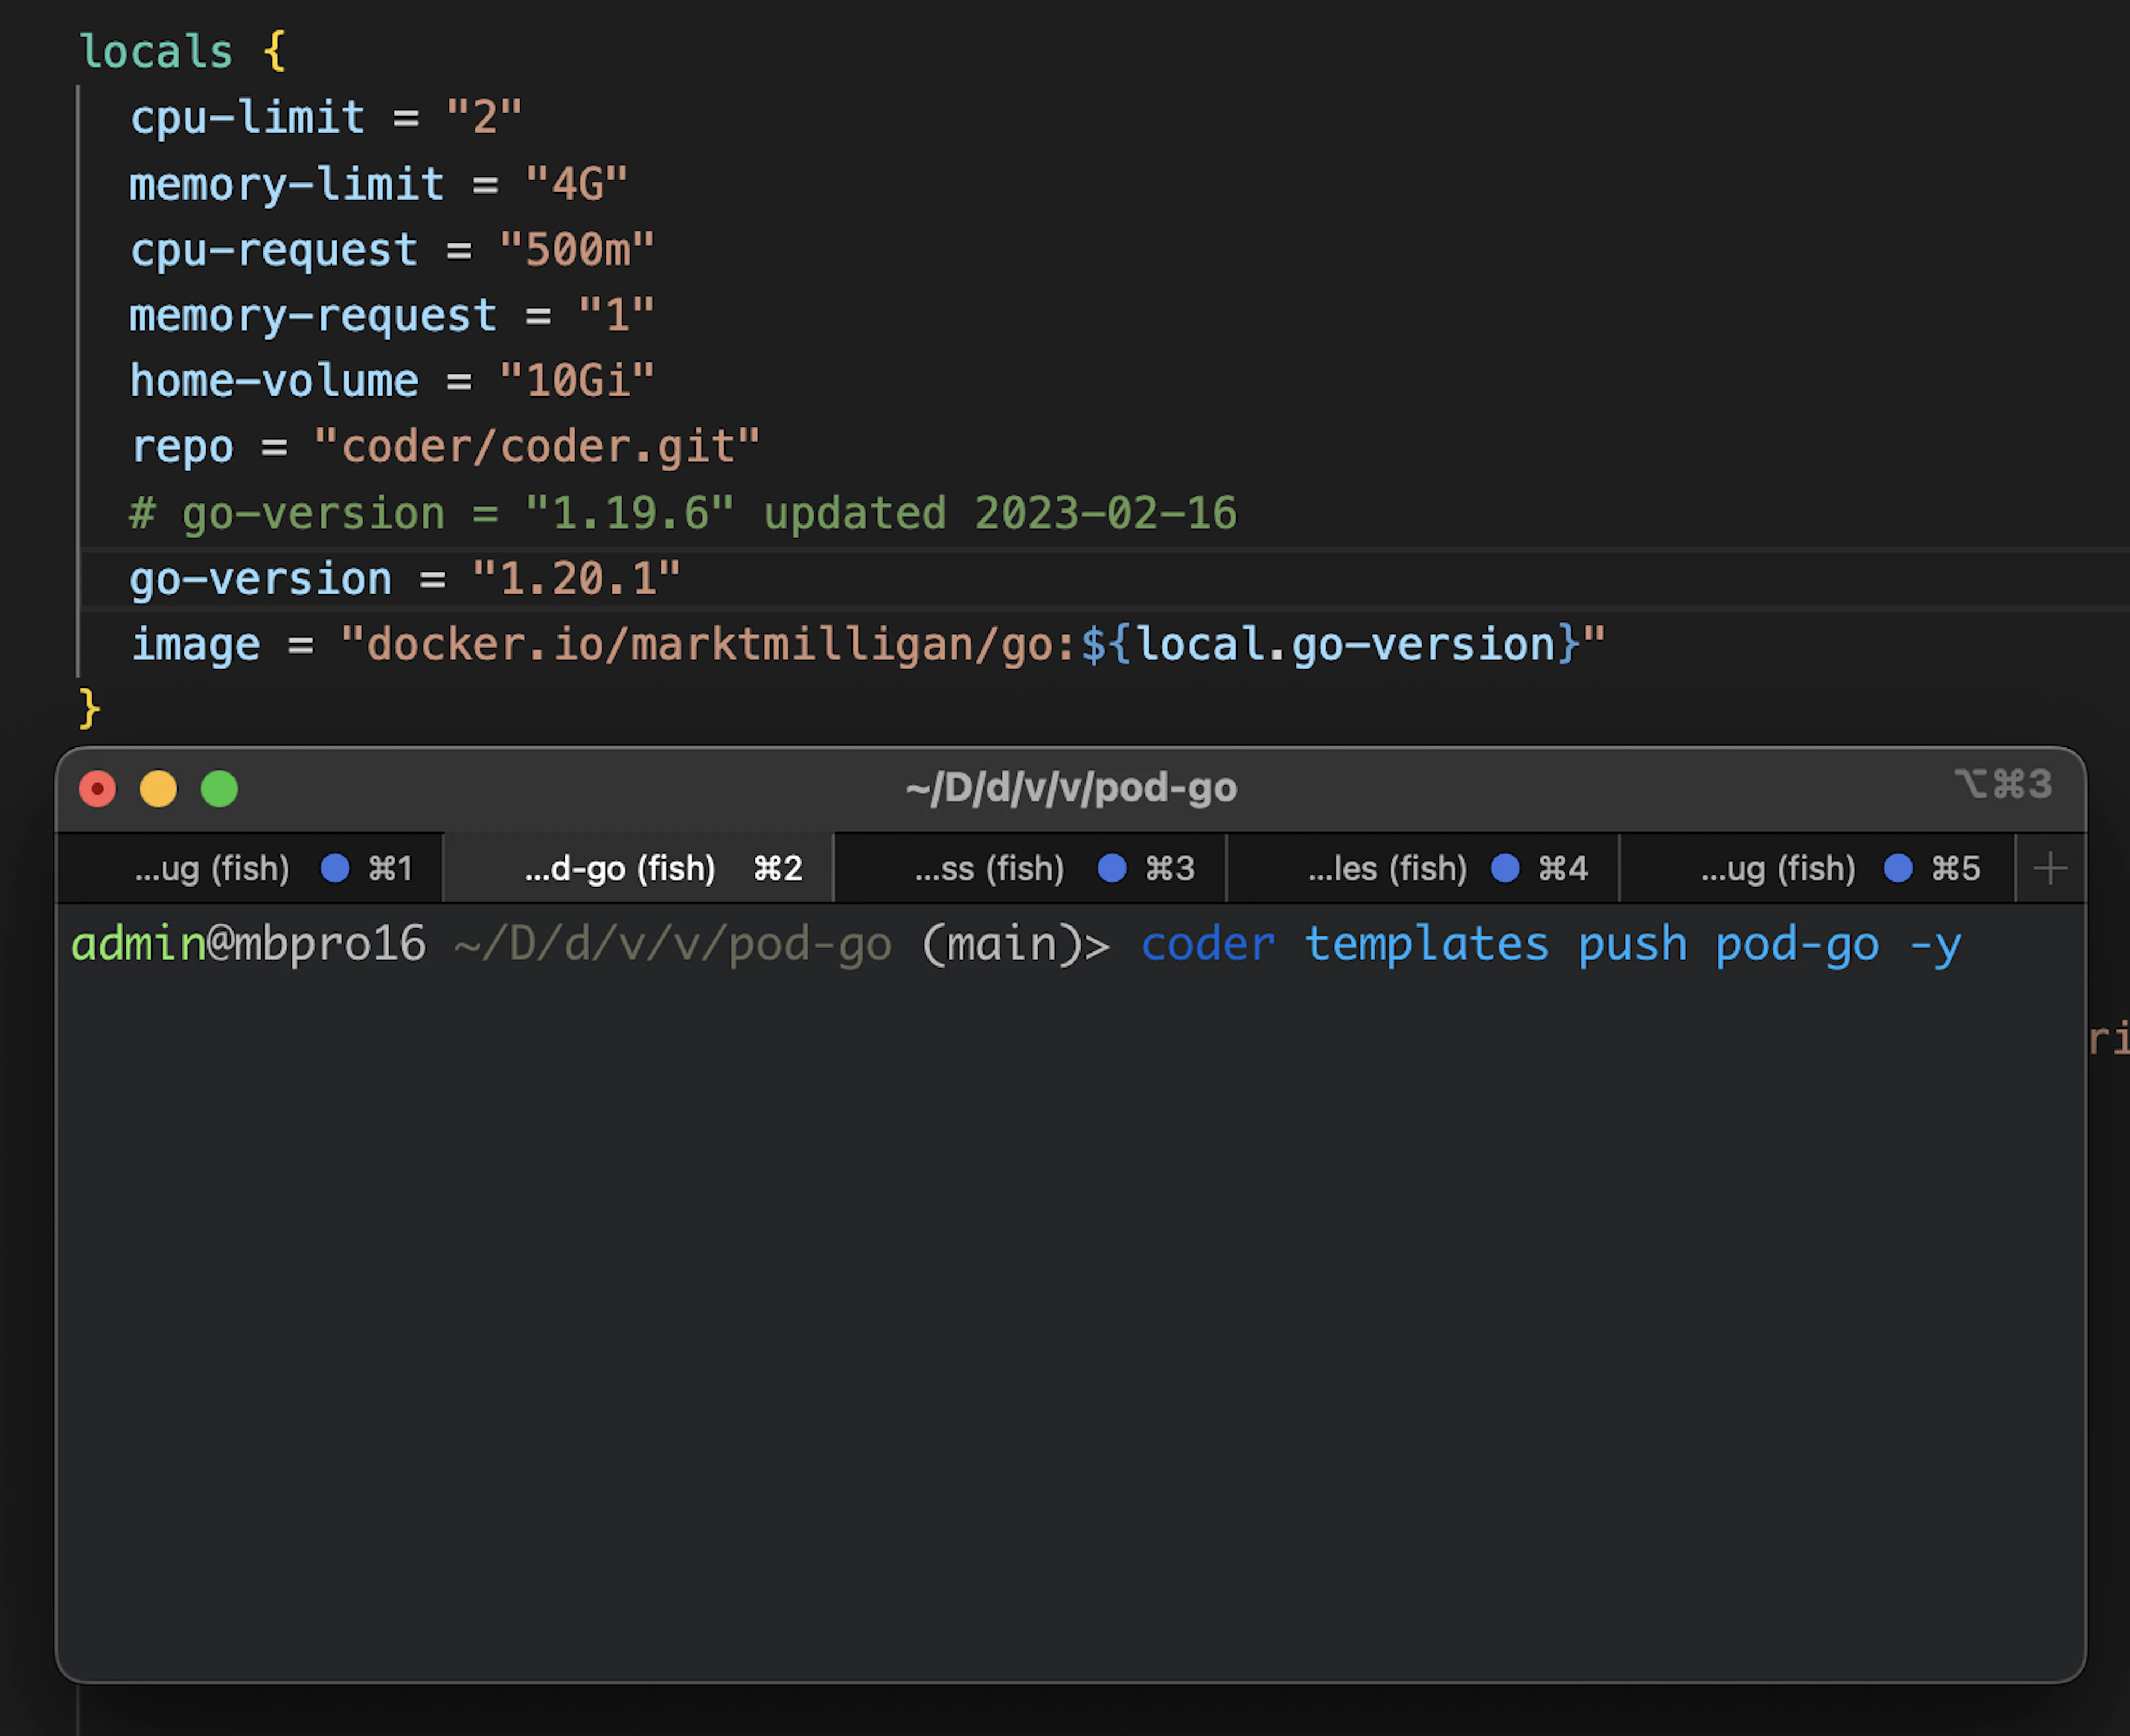This screenshot has width=2130, height=1736.
Task: Click 'docker.io/marktmilligan/go:' in image string
Action: [721, 646]
